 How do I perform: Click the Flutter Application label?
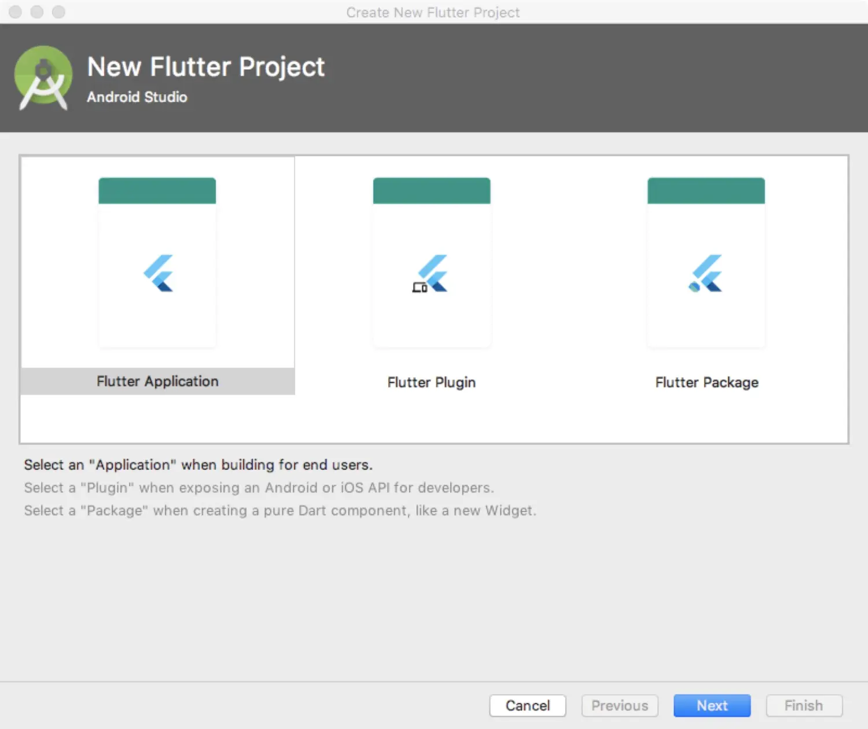pos(157,381)
